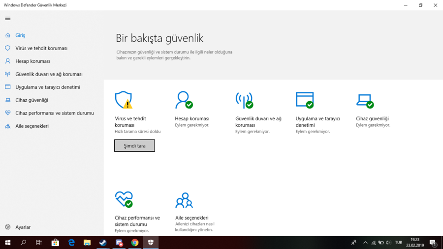This screenshot has height=249, width=443.
Task: Click the gear icon beside Ayarlar
Action: point(7,227)
